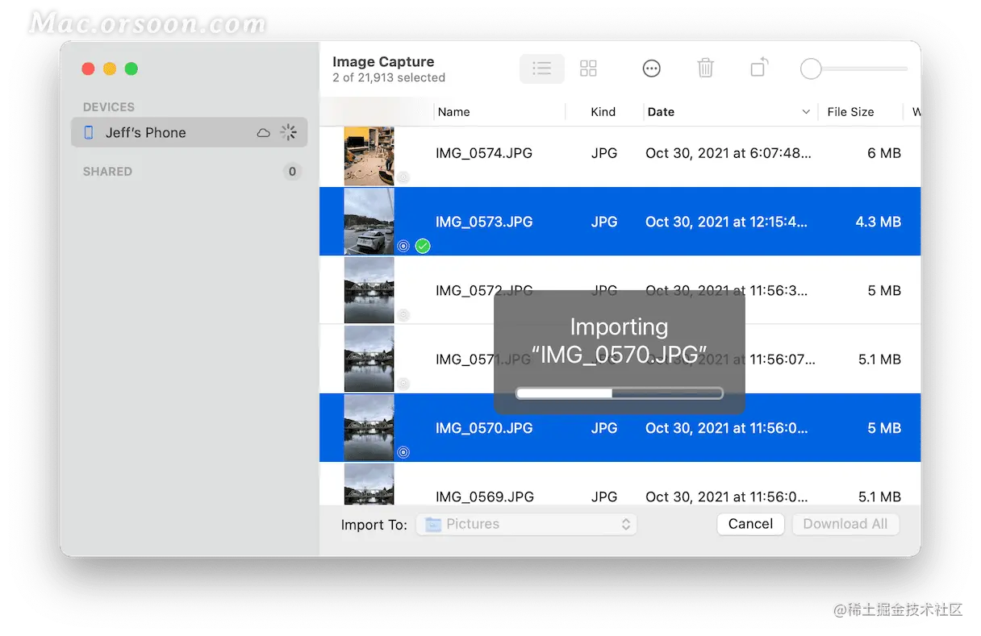981x636 pixels.
Task: Click the 4.3 MB file size cell
Action: (879, 222)
